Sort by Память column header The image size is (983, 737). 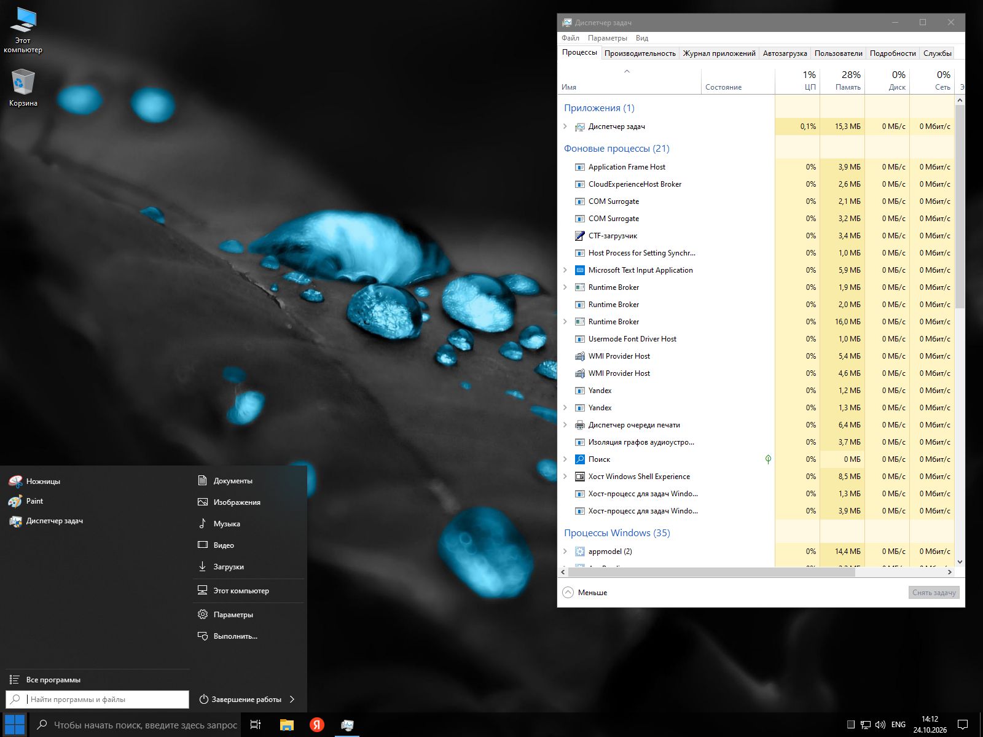click(842, 80)
